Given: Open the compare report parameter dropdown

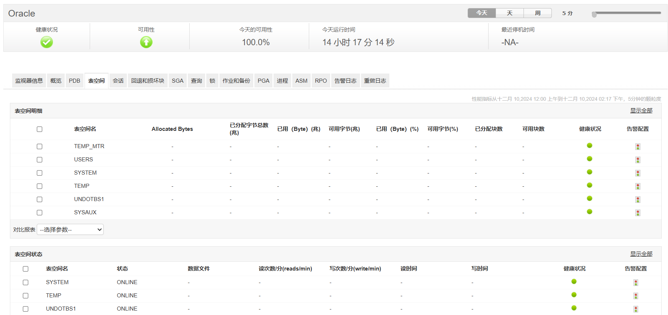Looking at the screenshot, I should click(70, 229).
